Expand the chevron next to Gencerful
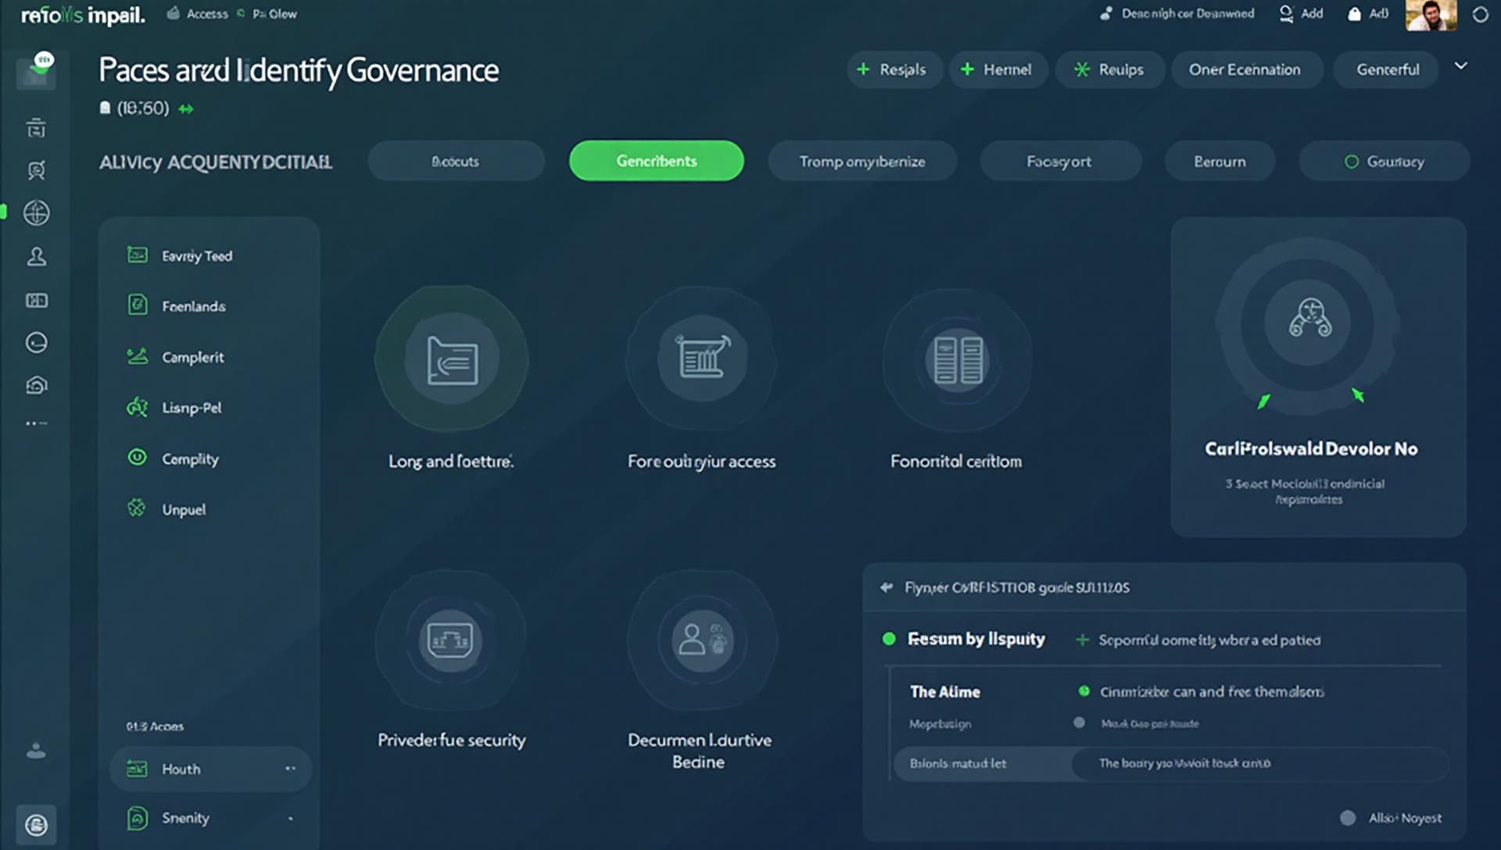 point(1460,66)
